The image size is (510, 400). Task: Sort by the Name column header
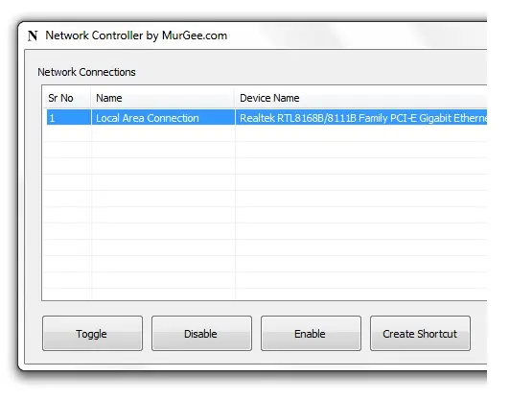pyautogui.click(x=163, y=98)
